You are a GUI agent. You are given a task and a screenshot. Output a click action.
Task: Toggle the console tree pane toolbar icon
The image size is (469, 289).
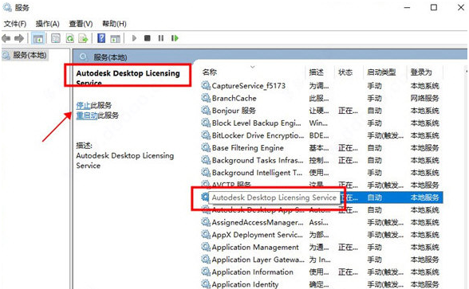tap(38, 38)
